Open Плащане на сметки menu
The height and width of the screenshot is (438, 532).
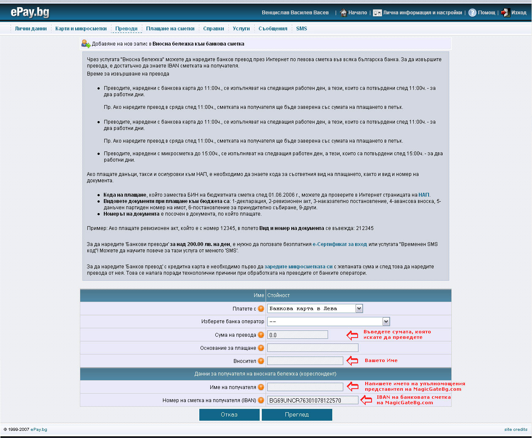[x=170, y=29]
